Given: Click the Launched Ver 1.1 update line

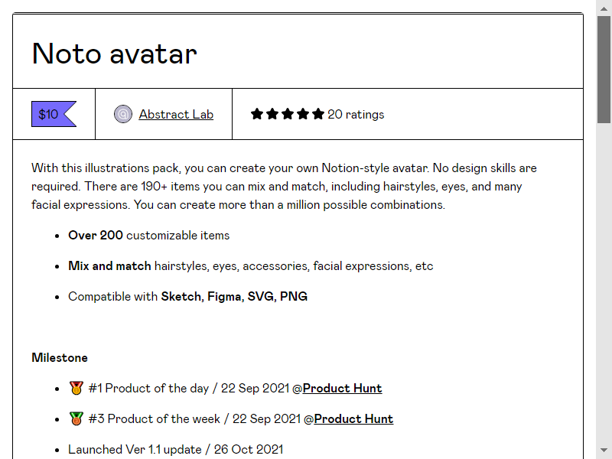Looking at the screenshot, I should pyautogui.click(x=176, y=449).
